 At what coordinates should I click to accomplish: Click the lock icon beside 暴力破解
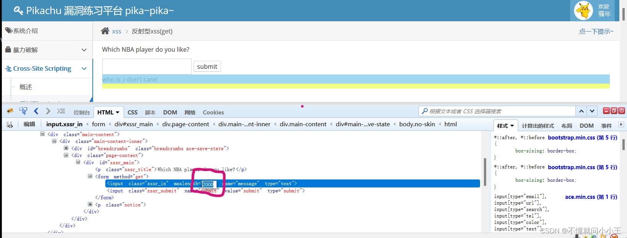8,49
